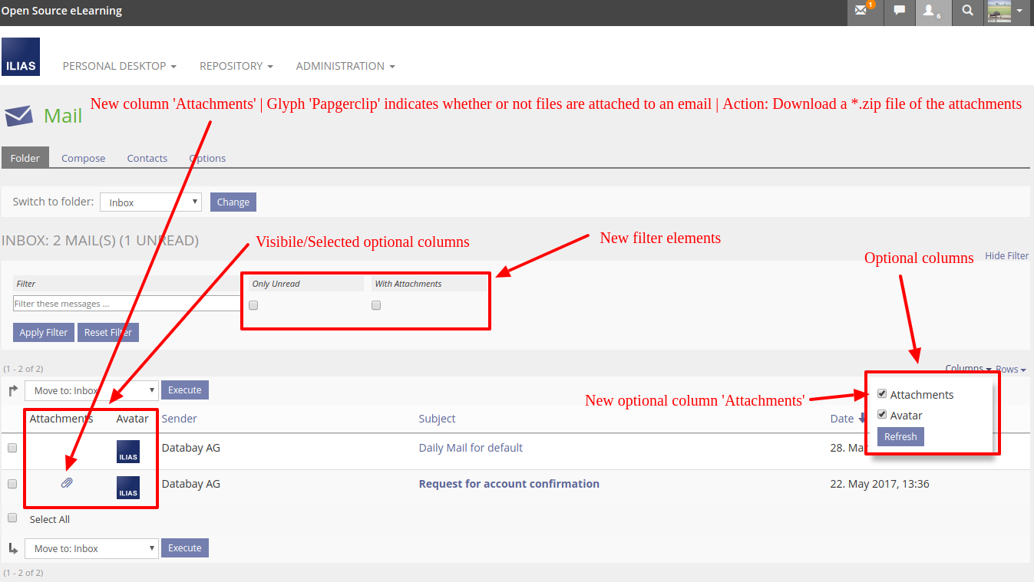
Task: Tick the With Attachments filter checkbox
Action: click(x=376, y=305)
